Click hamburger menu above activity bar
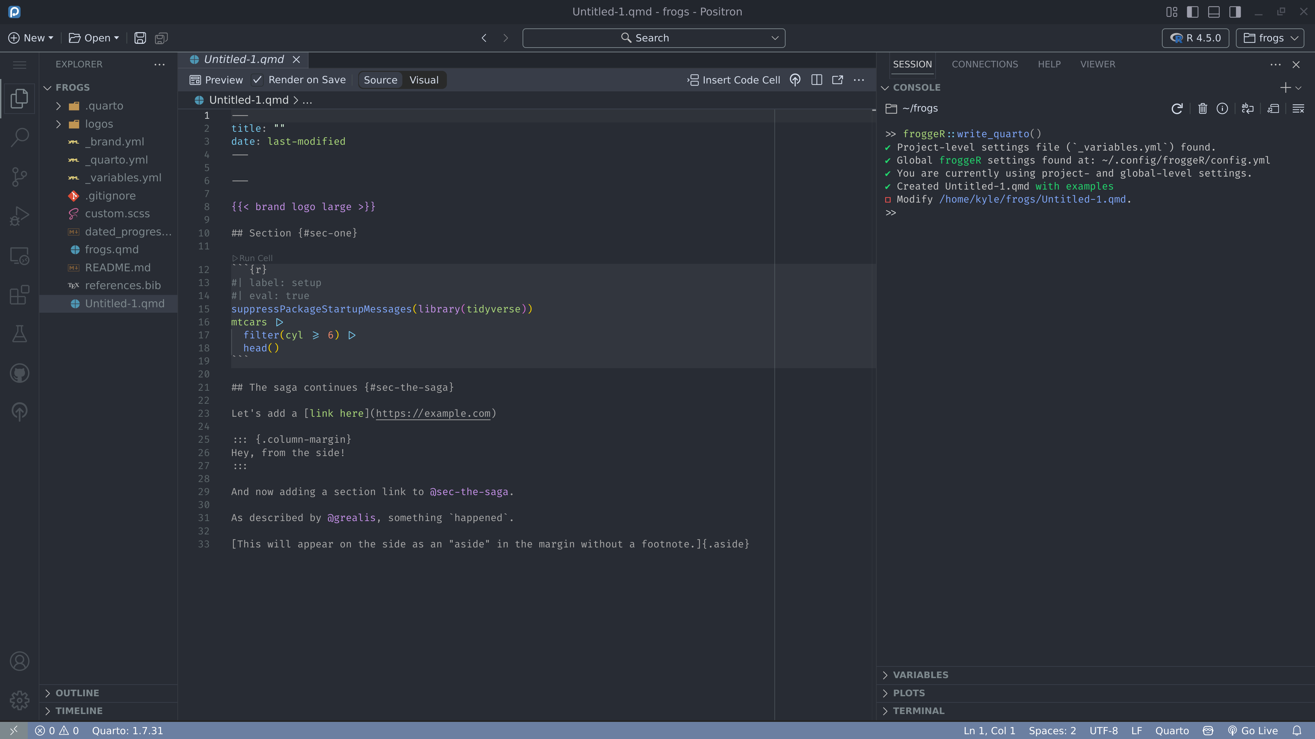 click(x=20, y=65)
